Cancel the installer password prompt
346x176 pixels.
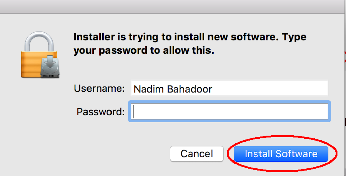pos(197,154)
